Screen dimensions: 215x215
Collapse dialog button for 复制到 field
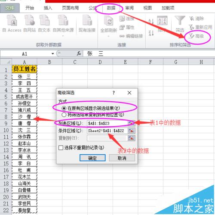(x=131, y=138)
